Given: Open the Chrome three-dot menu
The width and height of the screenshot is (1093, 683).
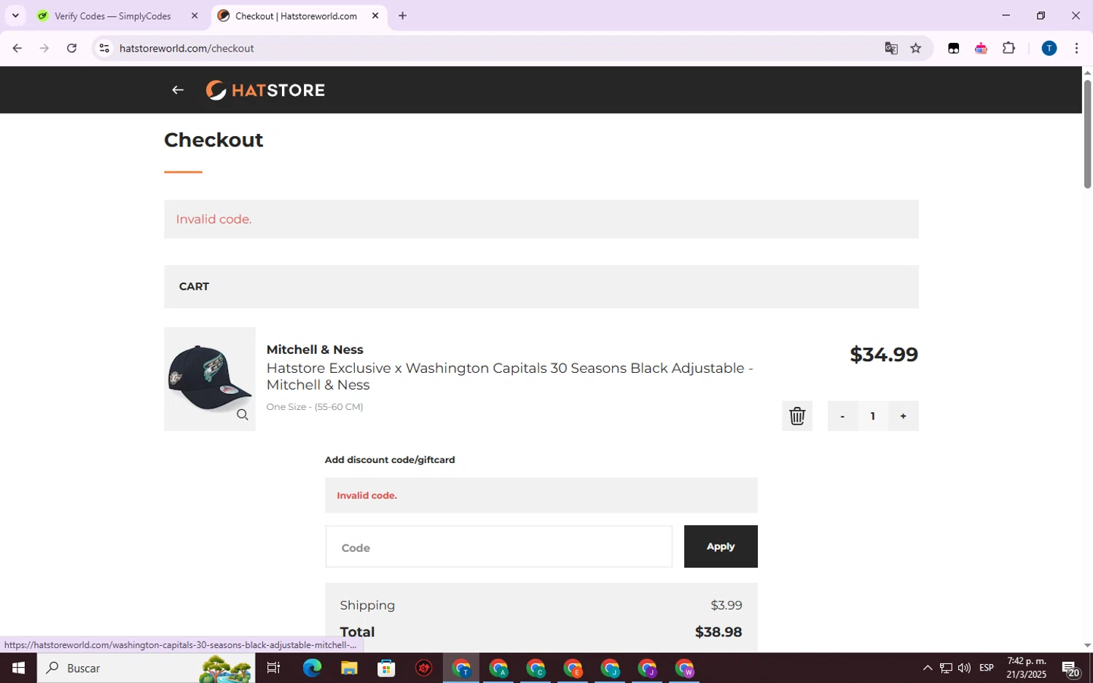Looking at the screenshot, I should 1076,48.
